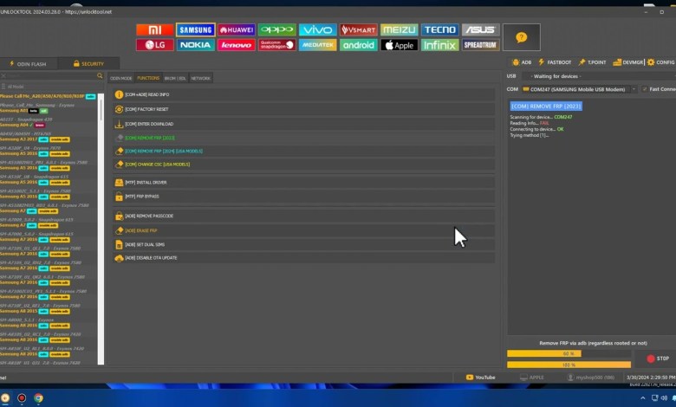Open the ADB tool
Image resolution: width=676 pixels, height=407 pixels.
pos(522,62)
